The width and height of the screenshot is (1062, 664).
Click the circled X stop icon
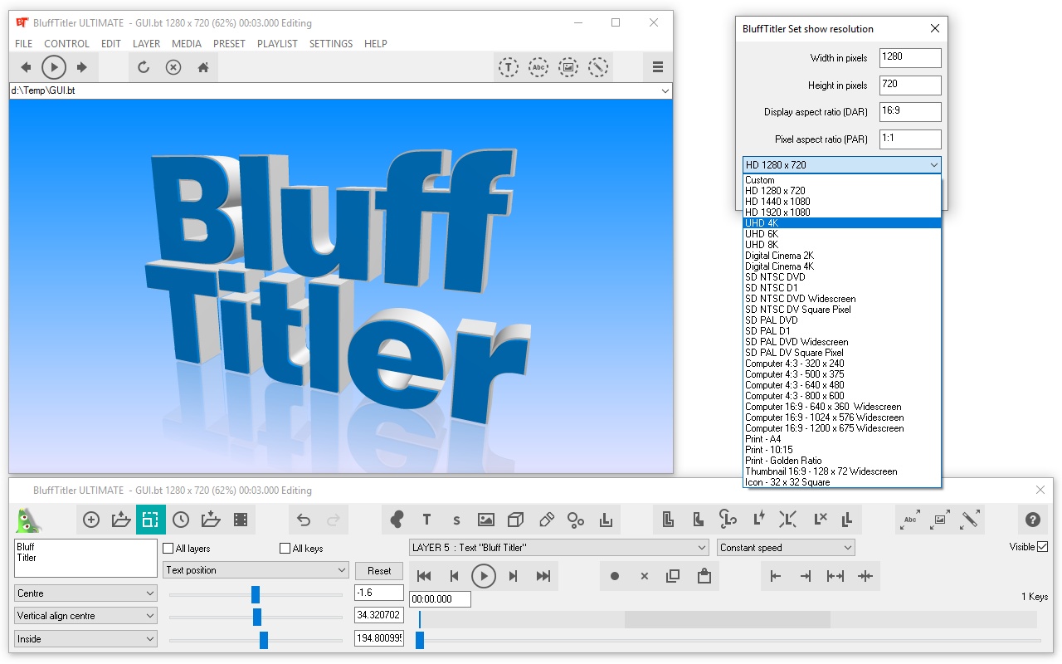click(x=173, y=67)
